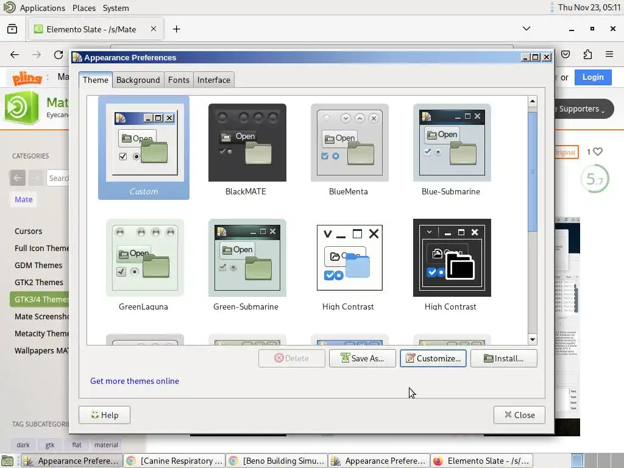624x468 pixels.
Task: Close the Appearance Preferences dialog via Close button
Action: tap(519, 415)
